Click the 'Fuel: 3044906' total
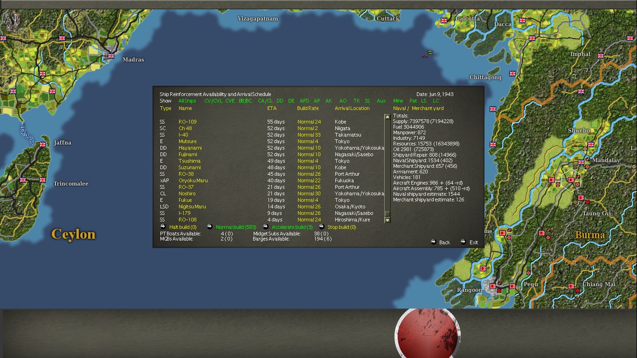Viewport: 637px width, 358px height. tap(409, 127)
